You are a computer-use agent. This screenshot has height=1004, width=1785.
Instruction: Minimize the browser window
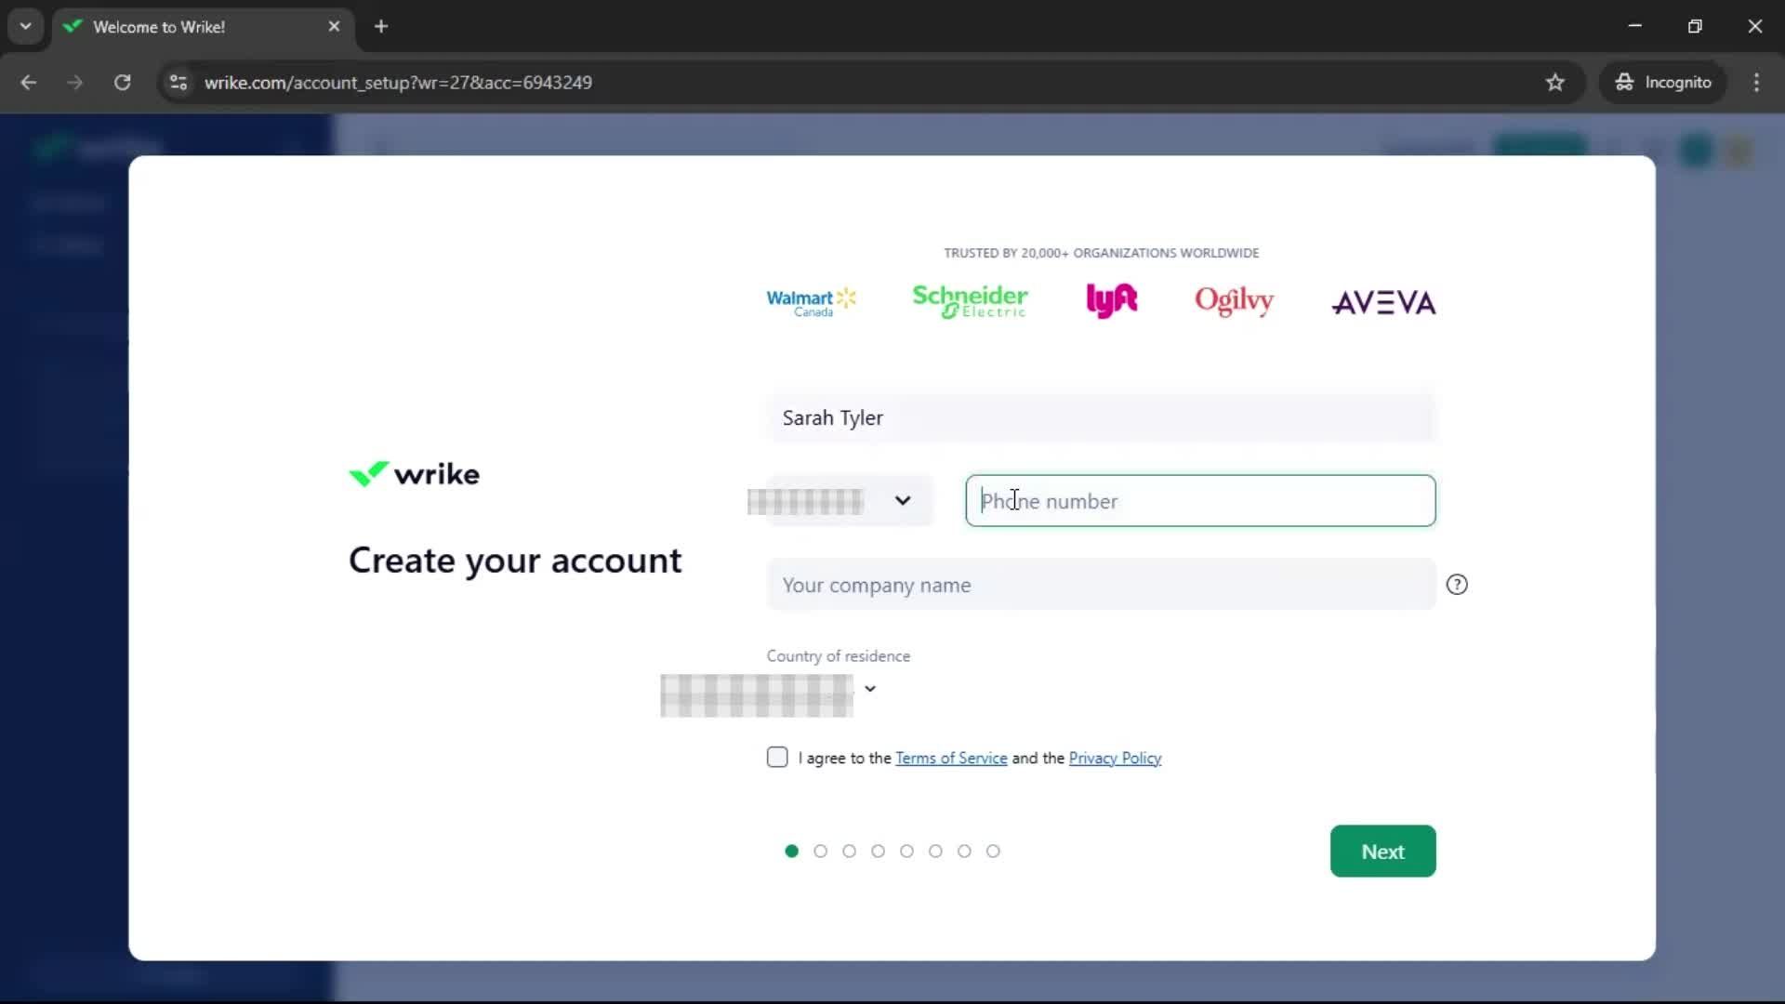tap(1635, 26)
